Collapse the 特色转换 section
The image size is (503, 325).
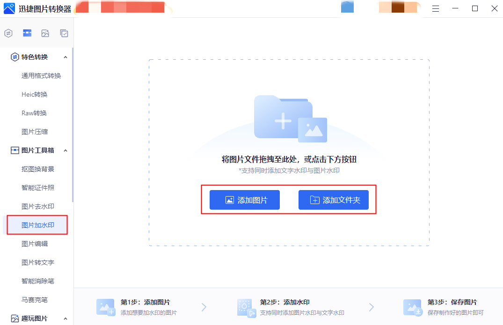point(66,57)
